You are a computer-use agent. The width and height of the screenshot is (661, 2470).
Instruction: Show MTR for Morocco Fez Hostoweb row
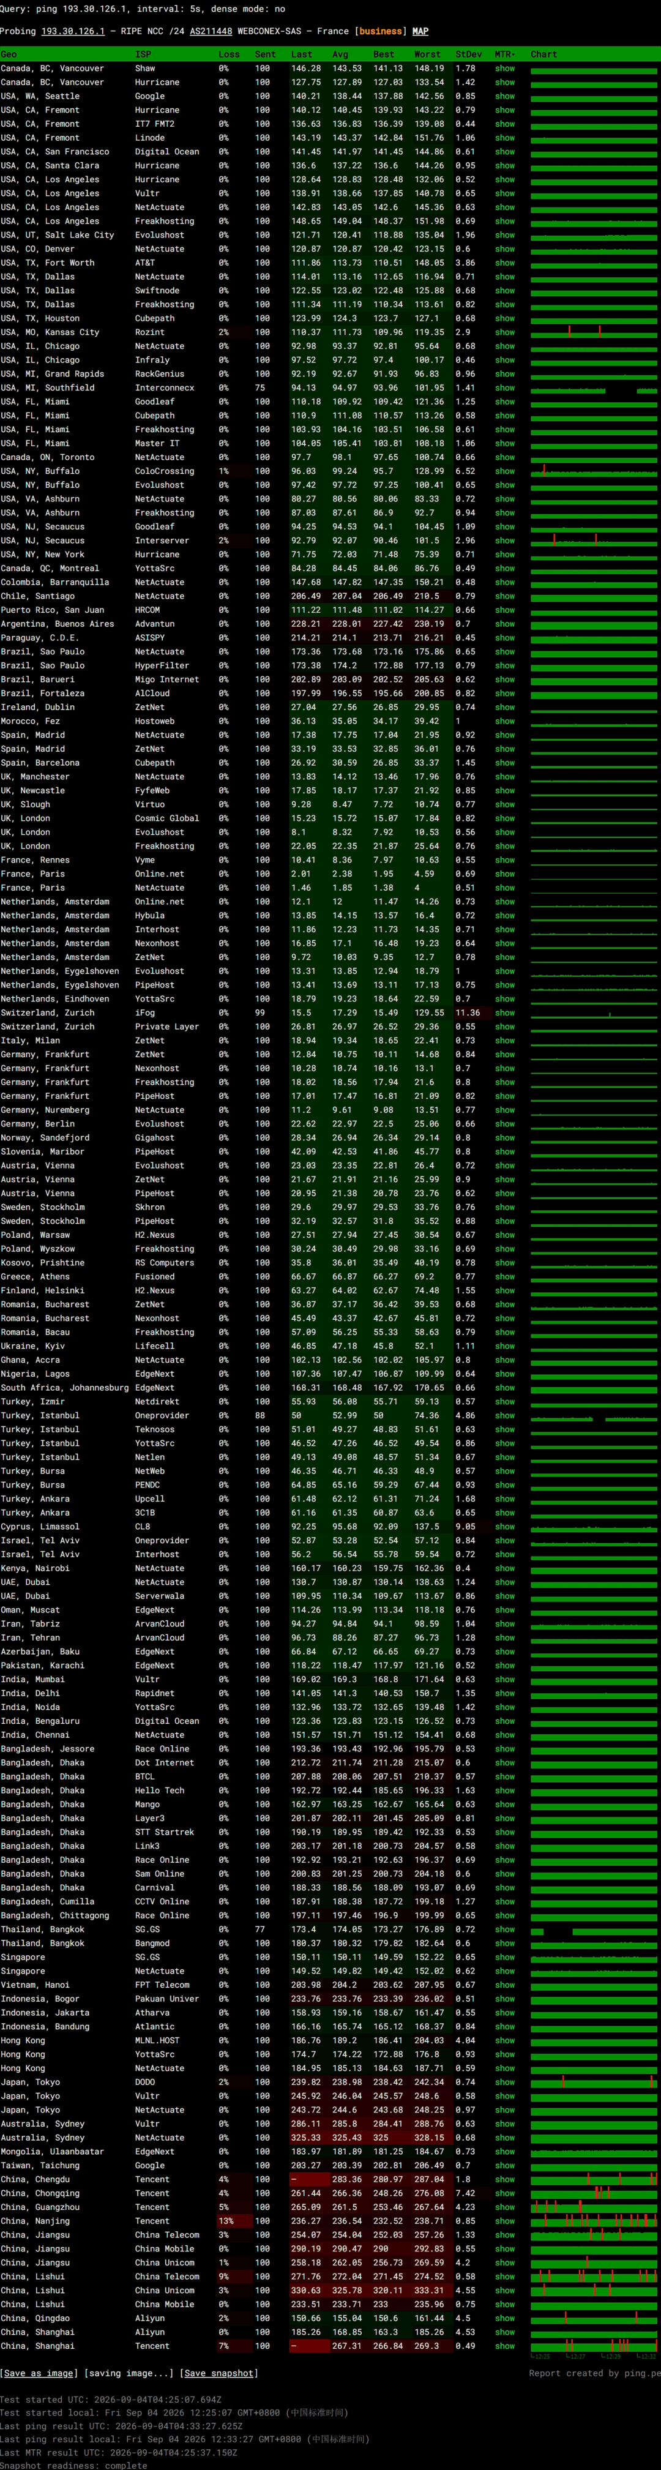pyautogui.click(x=504, y=721)
